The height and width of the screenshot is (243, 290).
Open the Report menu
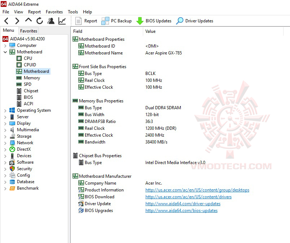click(34, 12)
